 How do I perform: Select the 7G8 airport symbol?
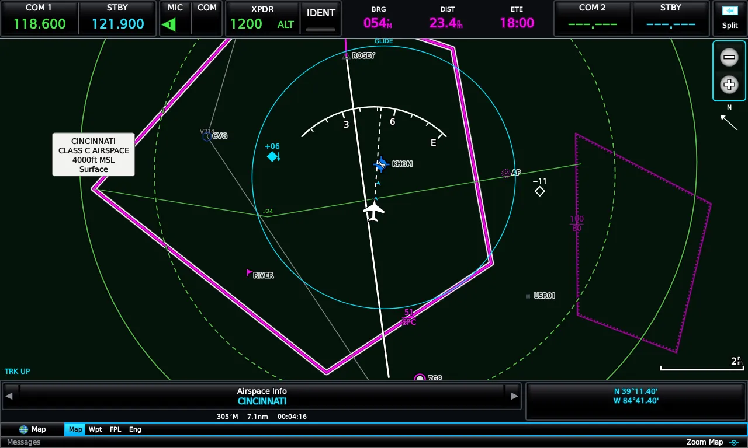(x=420, y=378)
